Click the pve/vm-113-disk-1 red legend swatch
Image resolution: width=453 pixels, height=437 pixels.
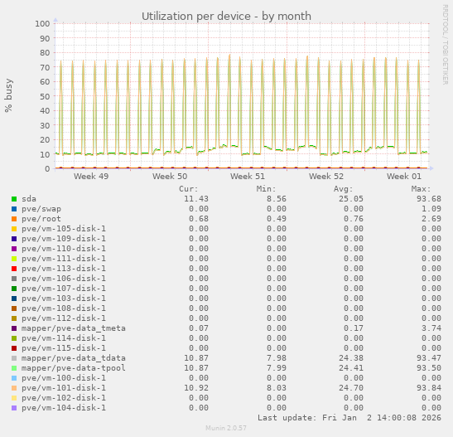[14, 269]
